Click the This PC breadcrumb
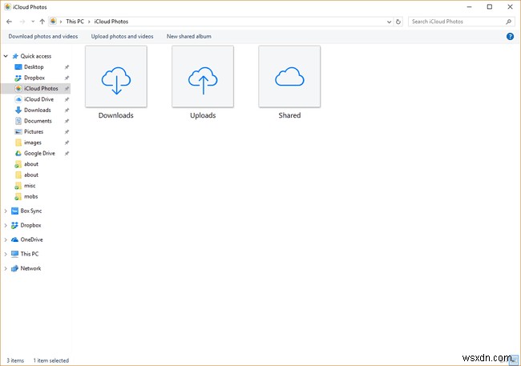This screenshot has width=521, height=366. [75, 22]
